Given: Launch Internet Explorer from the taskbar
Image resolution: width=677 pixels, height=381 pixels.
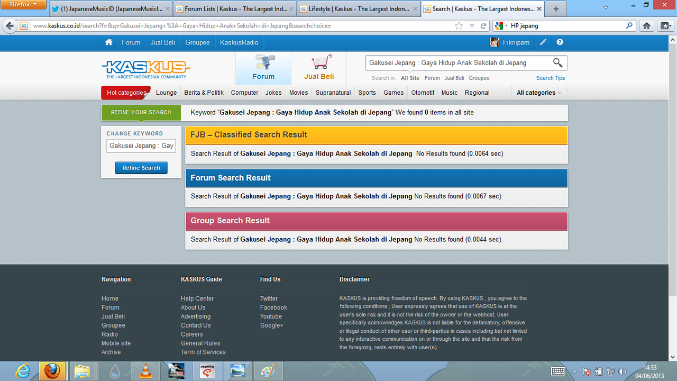Looking at the screenshot, I should point(23,371).
